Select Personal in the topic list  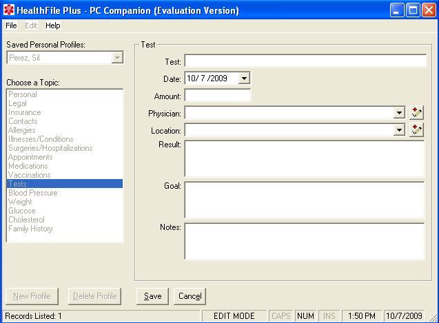tap(64, 94)
